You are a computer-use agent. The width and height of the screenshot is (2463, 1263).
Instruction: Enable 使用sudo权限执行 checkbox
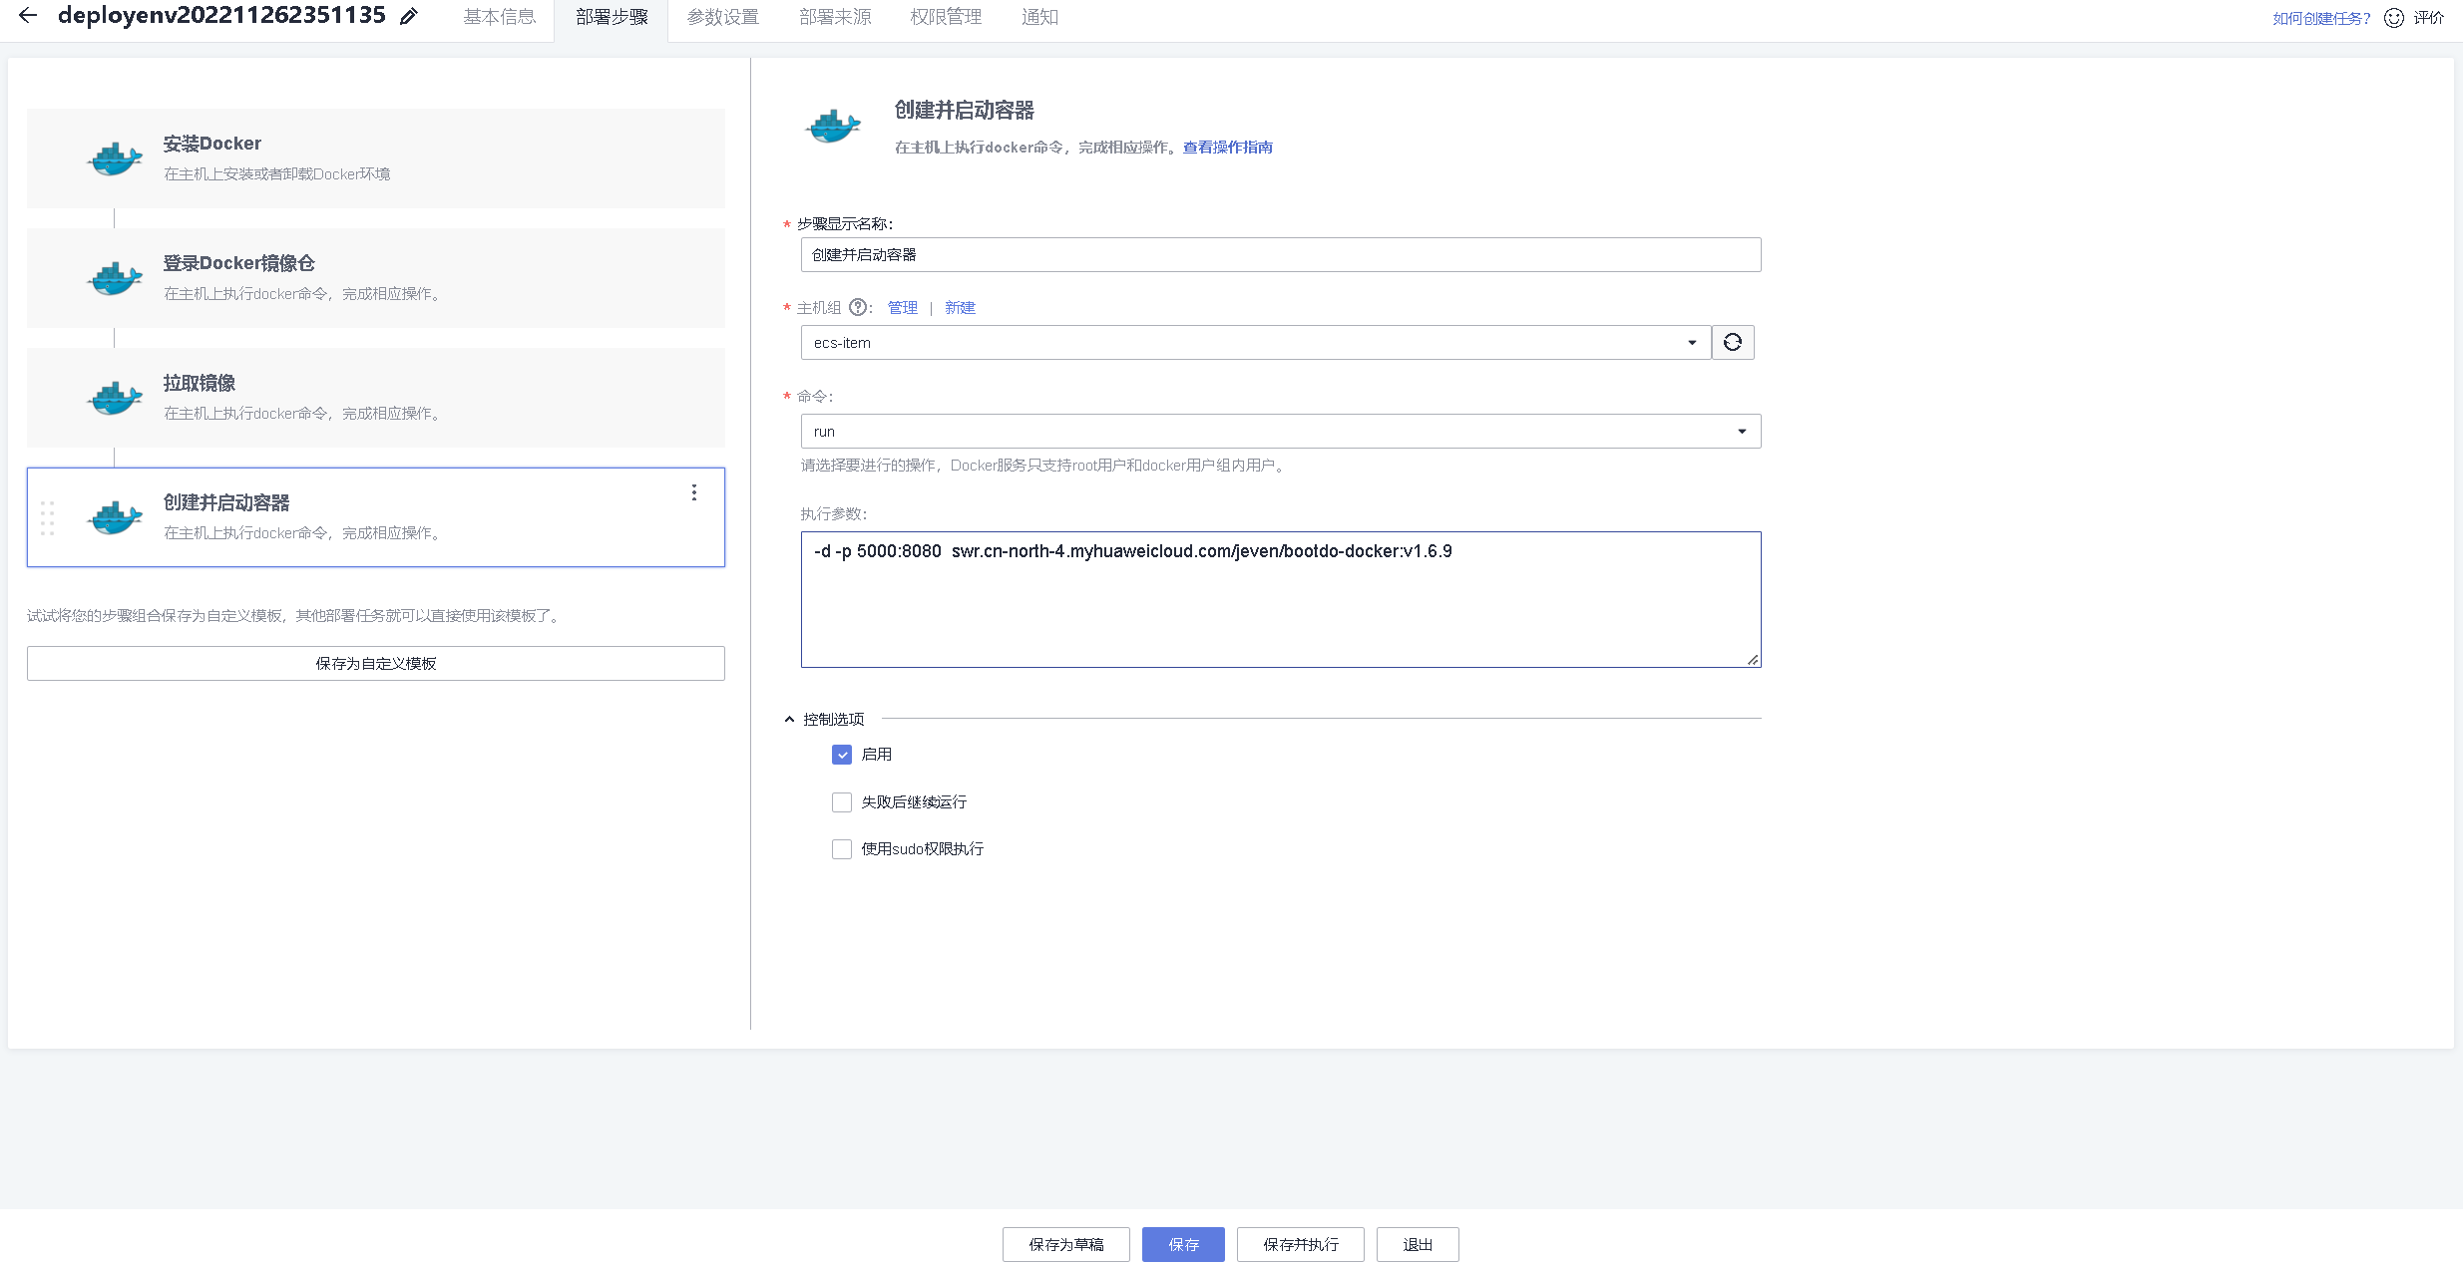[x=841, y=848]
